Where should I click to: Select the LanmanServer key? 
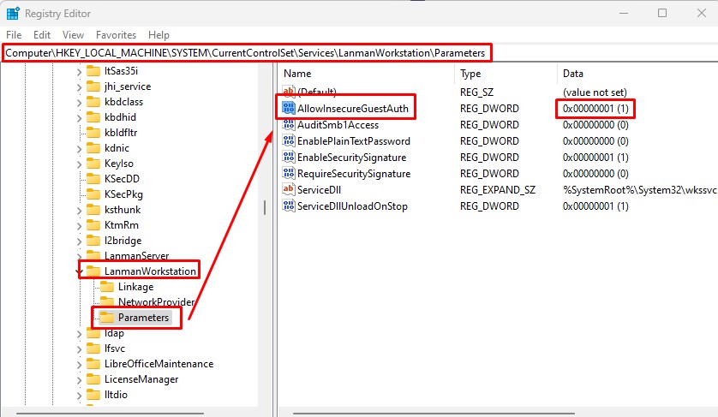pyautogui.click(x=136, y=255)
